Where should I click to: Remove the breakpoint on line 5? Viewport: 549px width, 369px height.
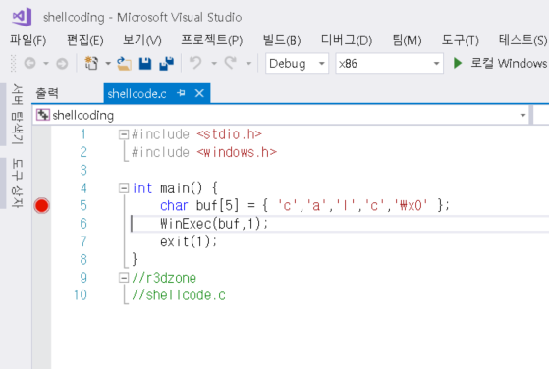(x=41, y=206)
